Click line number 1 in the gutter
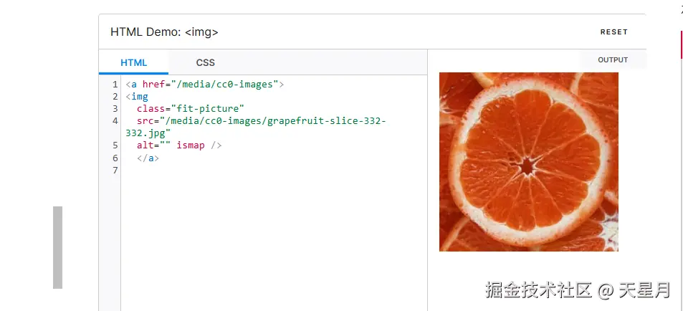Screen dimensions: 683x311 click(115, 84)
